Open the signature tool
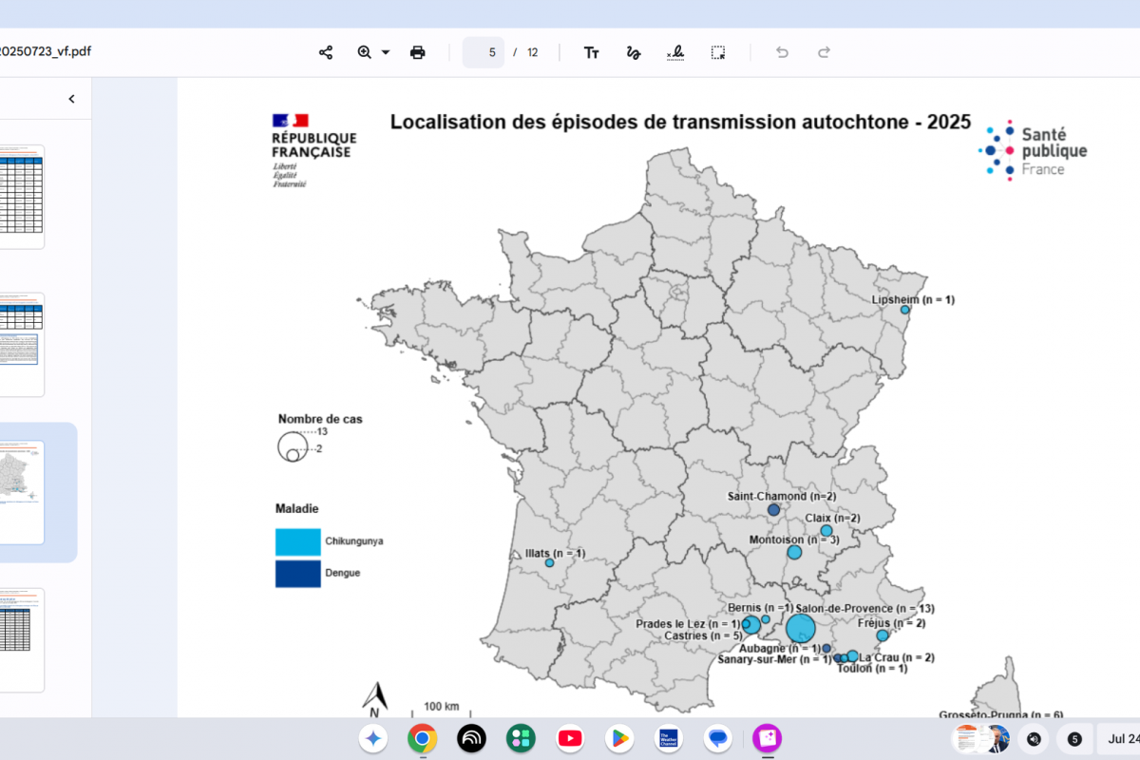 click(675, 52)
